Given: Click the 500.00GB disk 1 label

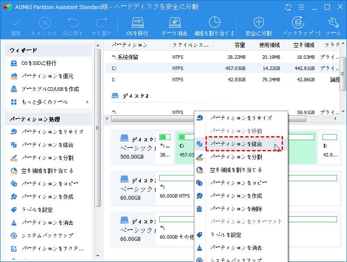Looking at the screenshot, I should 132,157.
